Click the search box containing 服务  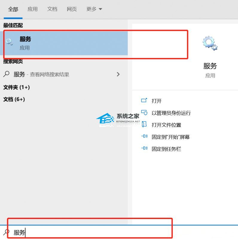tap(119, 232)
